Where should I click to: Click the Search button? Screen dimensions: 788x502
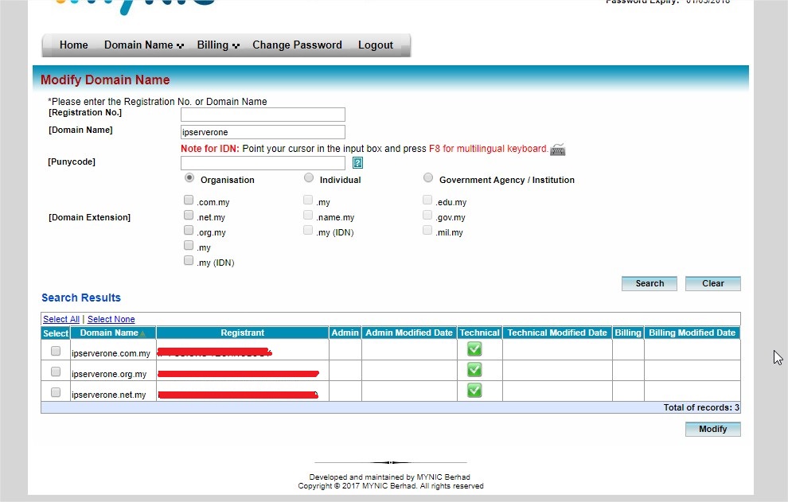pos(650,283)
